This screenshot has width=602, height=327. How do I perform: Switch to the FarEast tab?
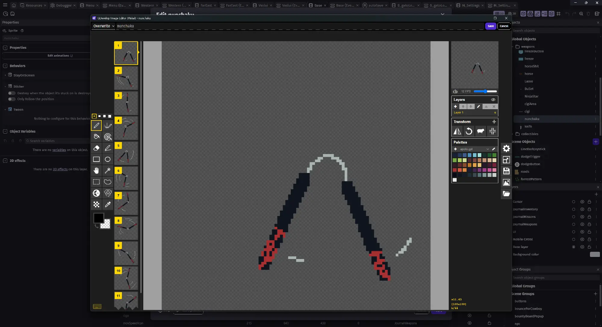coord(206,5)
